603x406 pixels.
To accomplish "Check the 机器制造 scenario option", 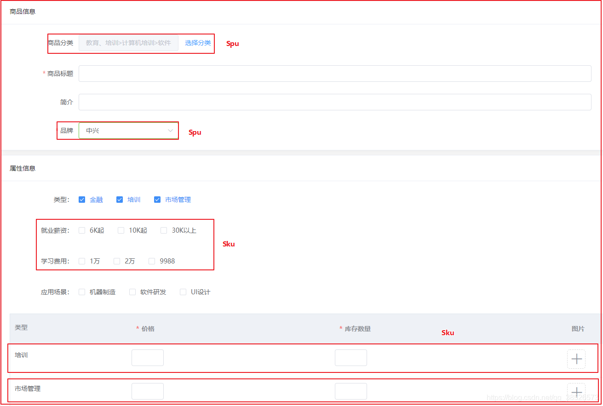I will click(82, 292).
